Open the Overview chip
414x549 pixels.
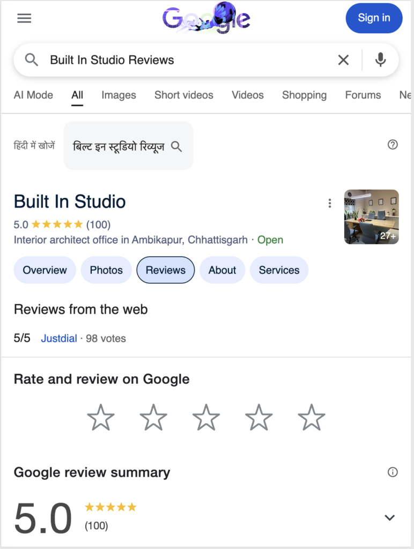pos(45,270)
